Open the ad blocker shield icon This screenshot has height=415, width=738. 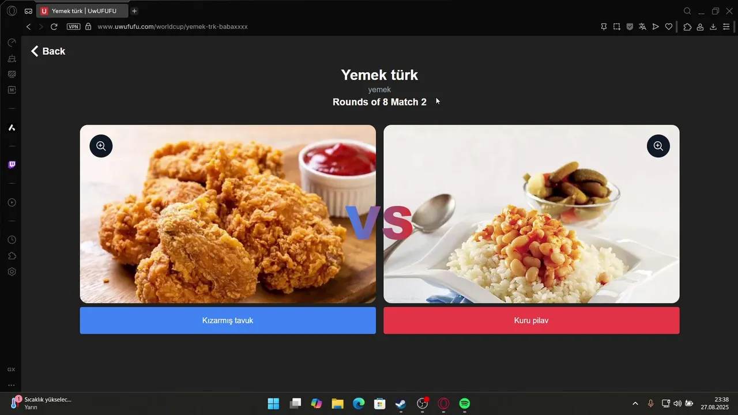point(630,27)
